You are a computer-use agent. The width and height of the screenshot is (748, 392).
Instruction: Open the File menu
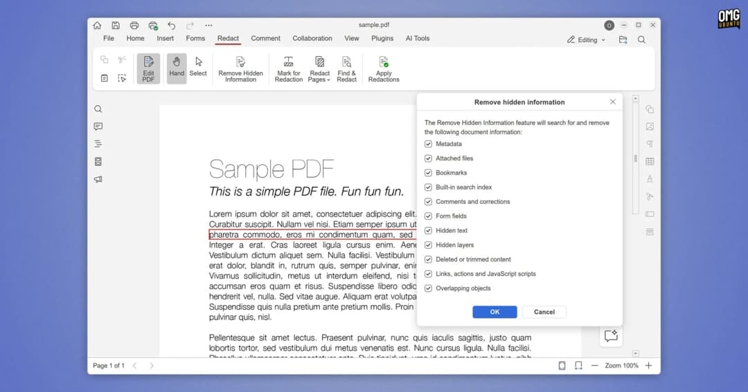click(109, 38)
